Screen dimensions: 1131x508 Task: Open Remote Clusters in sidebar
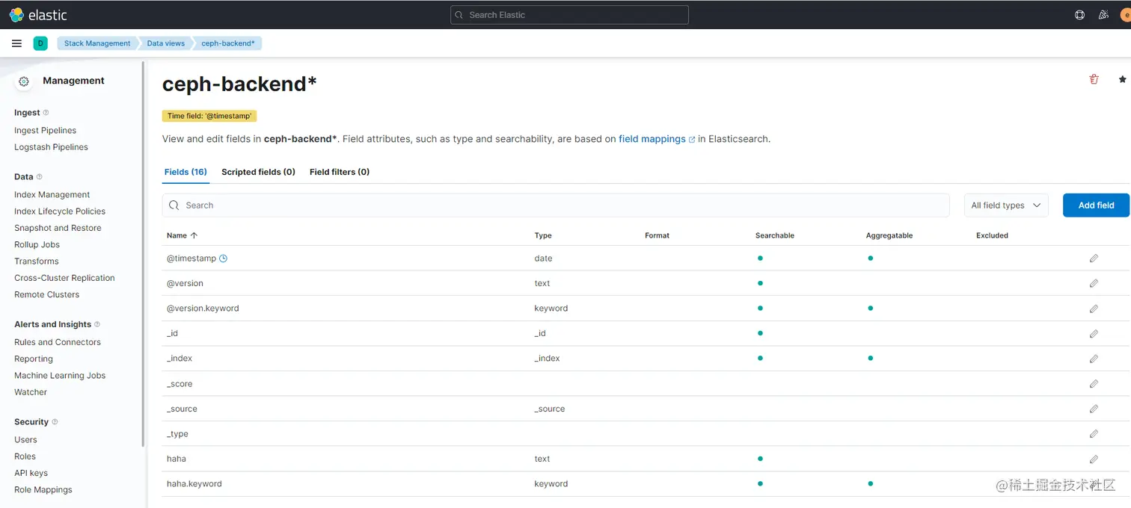(46, 294)
